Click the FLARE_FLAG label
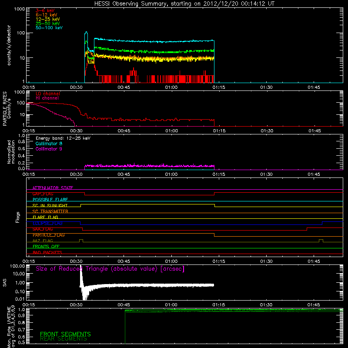This screenshot has width=348, height=348. (x=45, y=217)
